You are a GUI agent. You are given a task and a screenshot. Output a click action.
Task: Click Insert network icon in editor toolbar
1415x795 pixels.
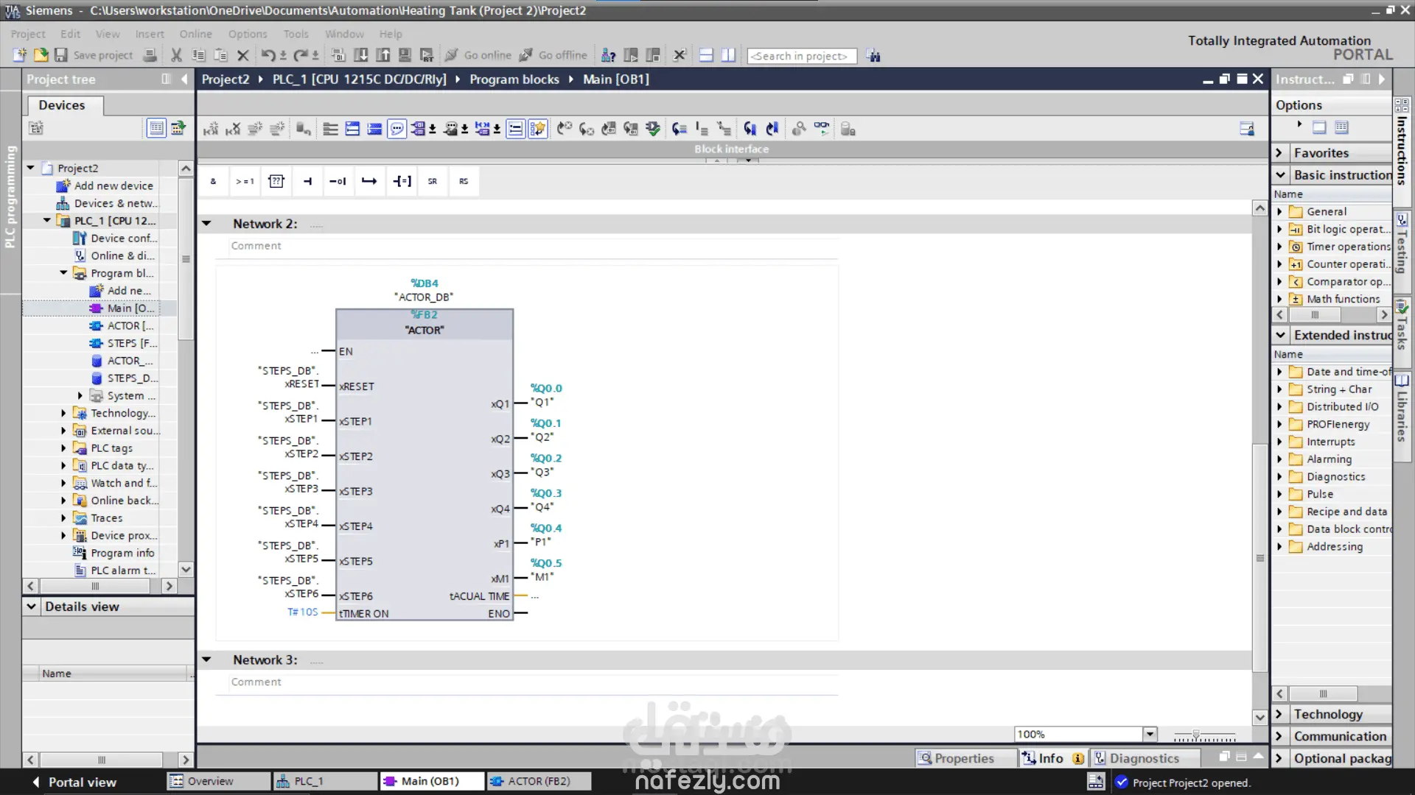pos(211,130)
